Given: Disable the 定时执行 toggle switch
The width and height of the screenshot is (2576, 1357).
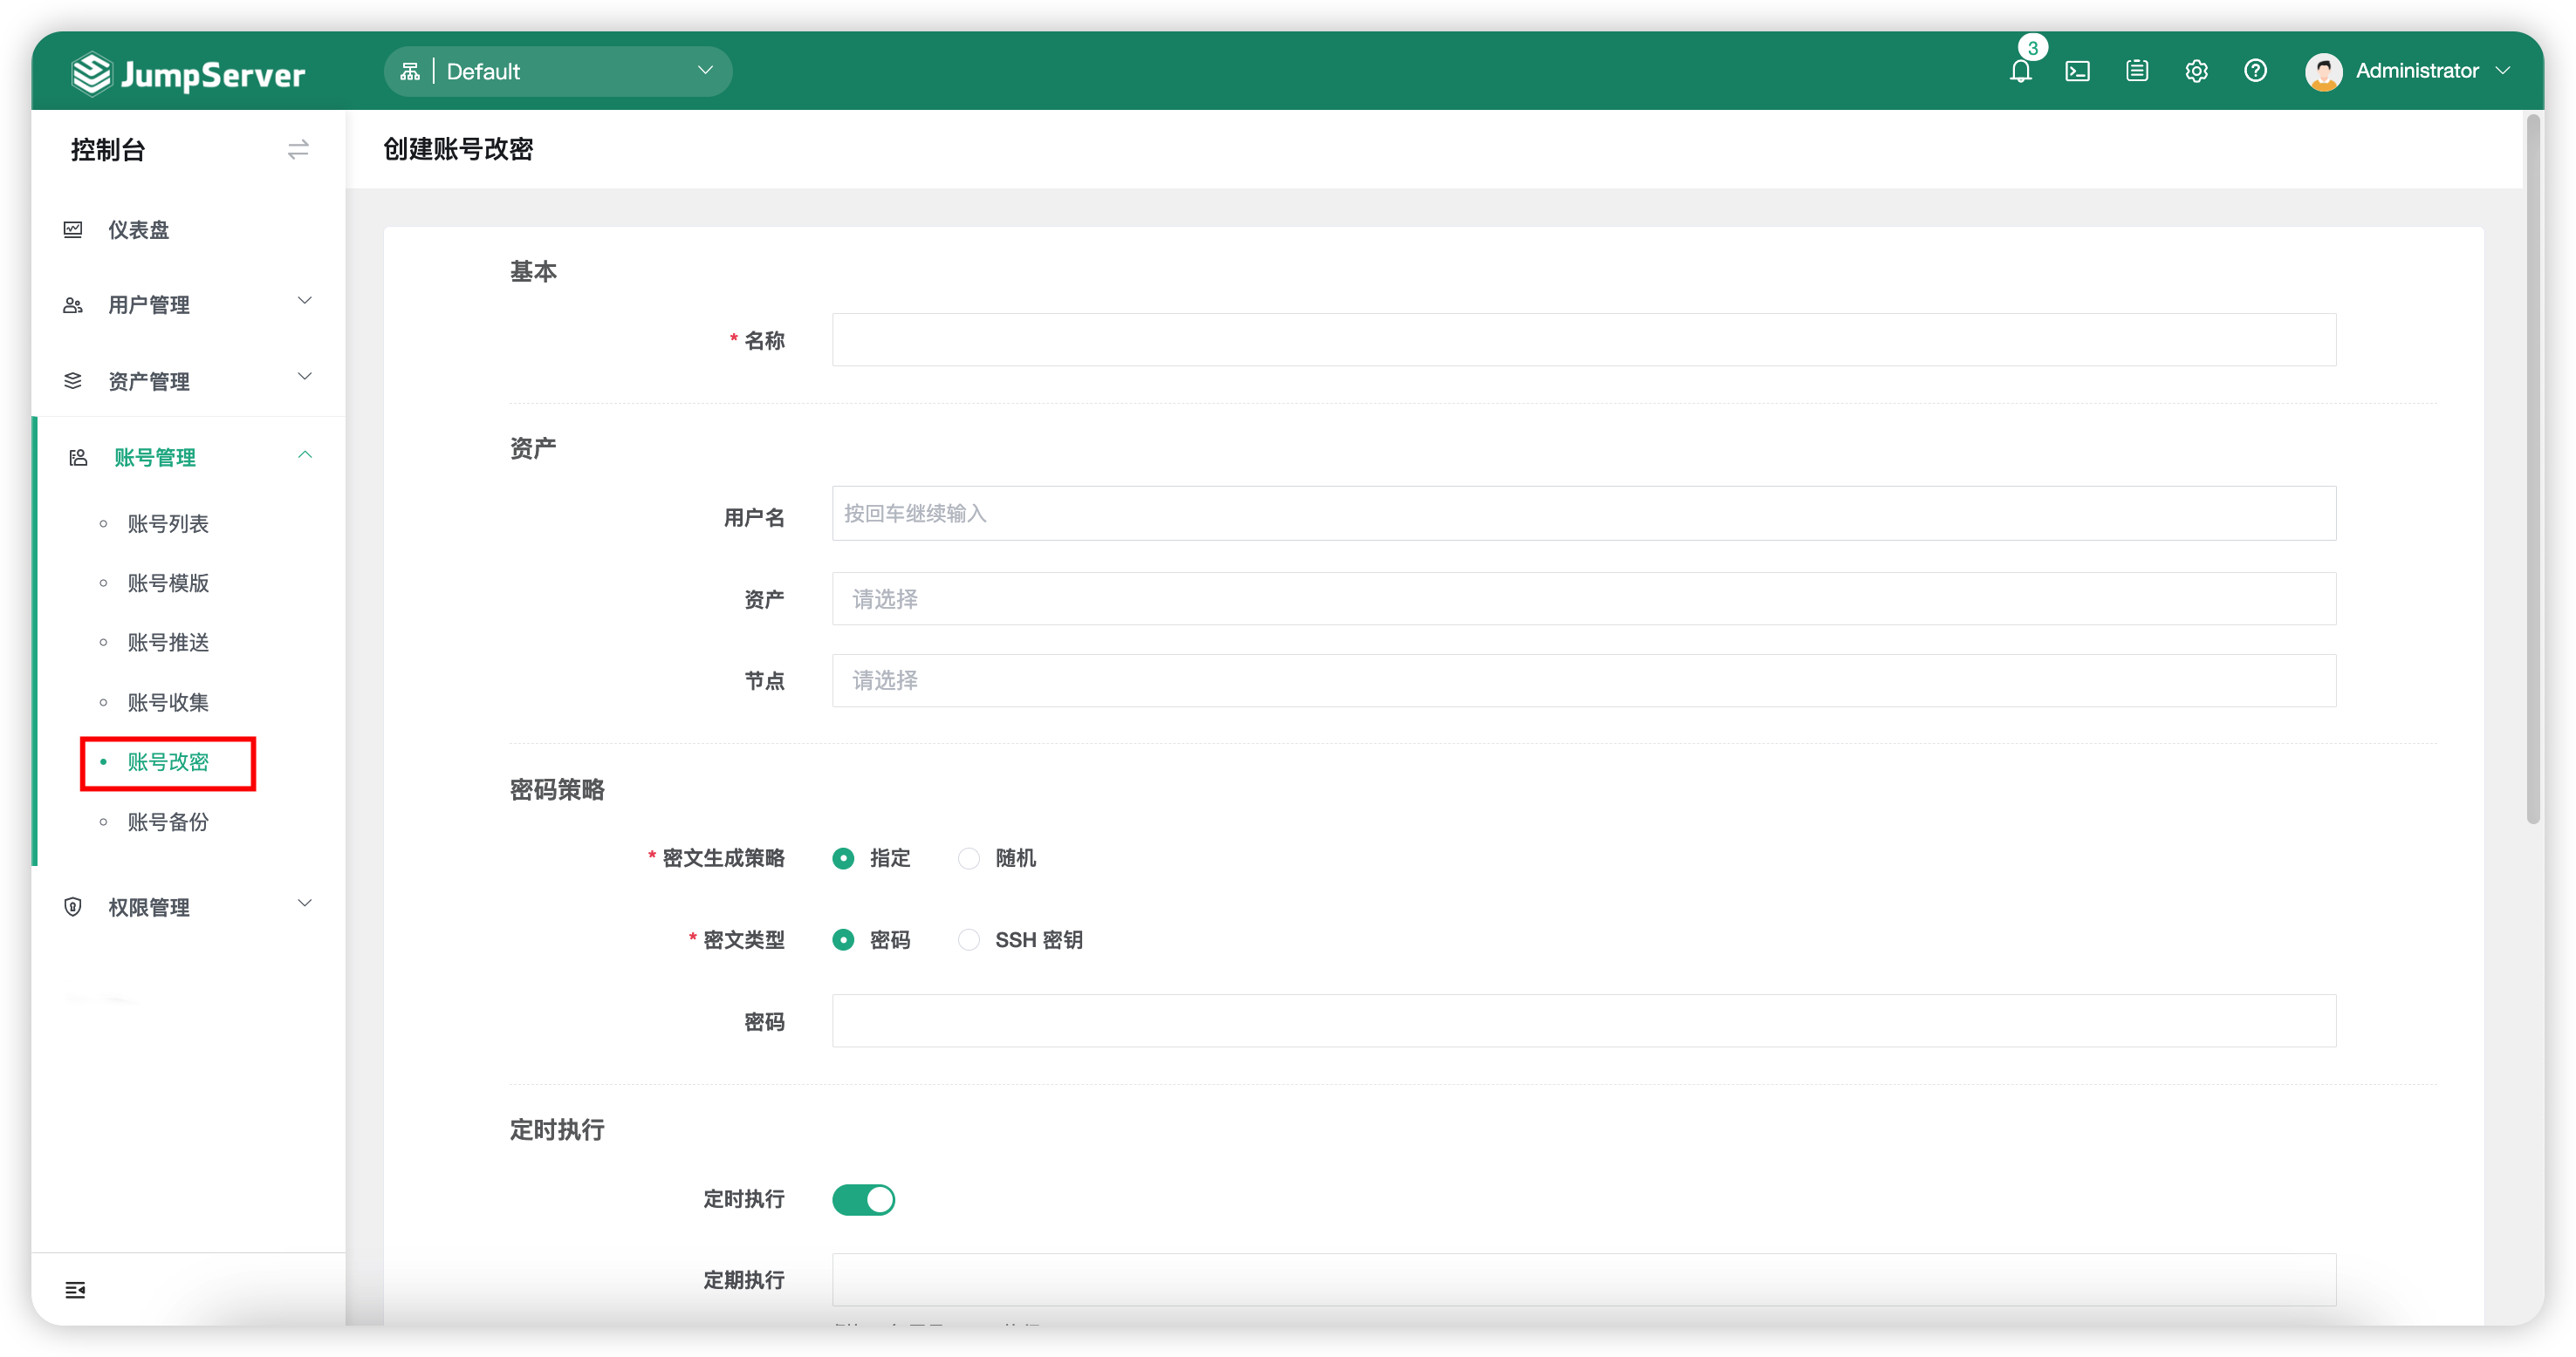Looking at the screenshot, I should pos(863,1199).
